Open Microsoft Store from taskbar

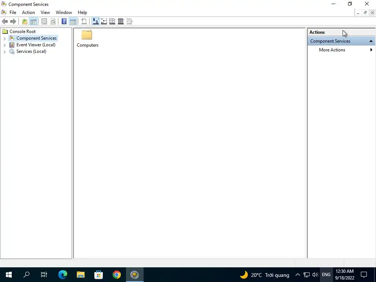tap(98, 275)
